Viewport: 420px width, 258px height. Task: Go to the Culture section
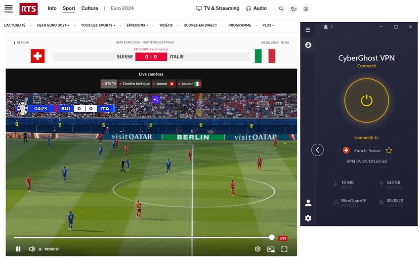(90, 8)
